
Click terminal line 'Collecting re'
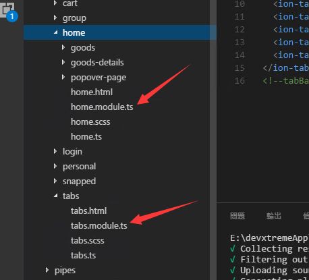click(275, 249)
